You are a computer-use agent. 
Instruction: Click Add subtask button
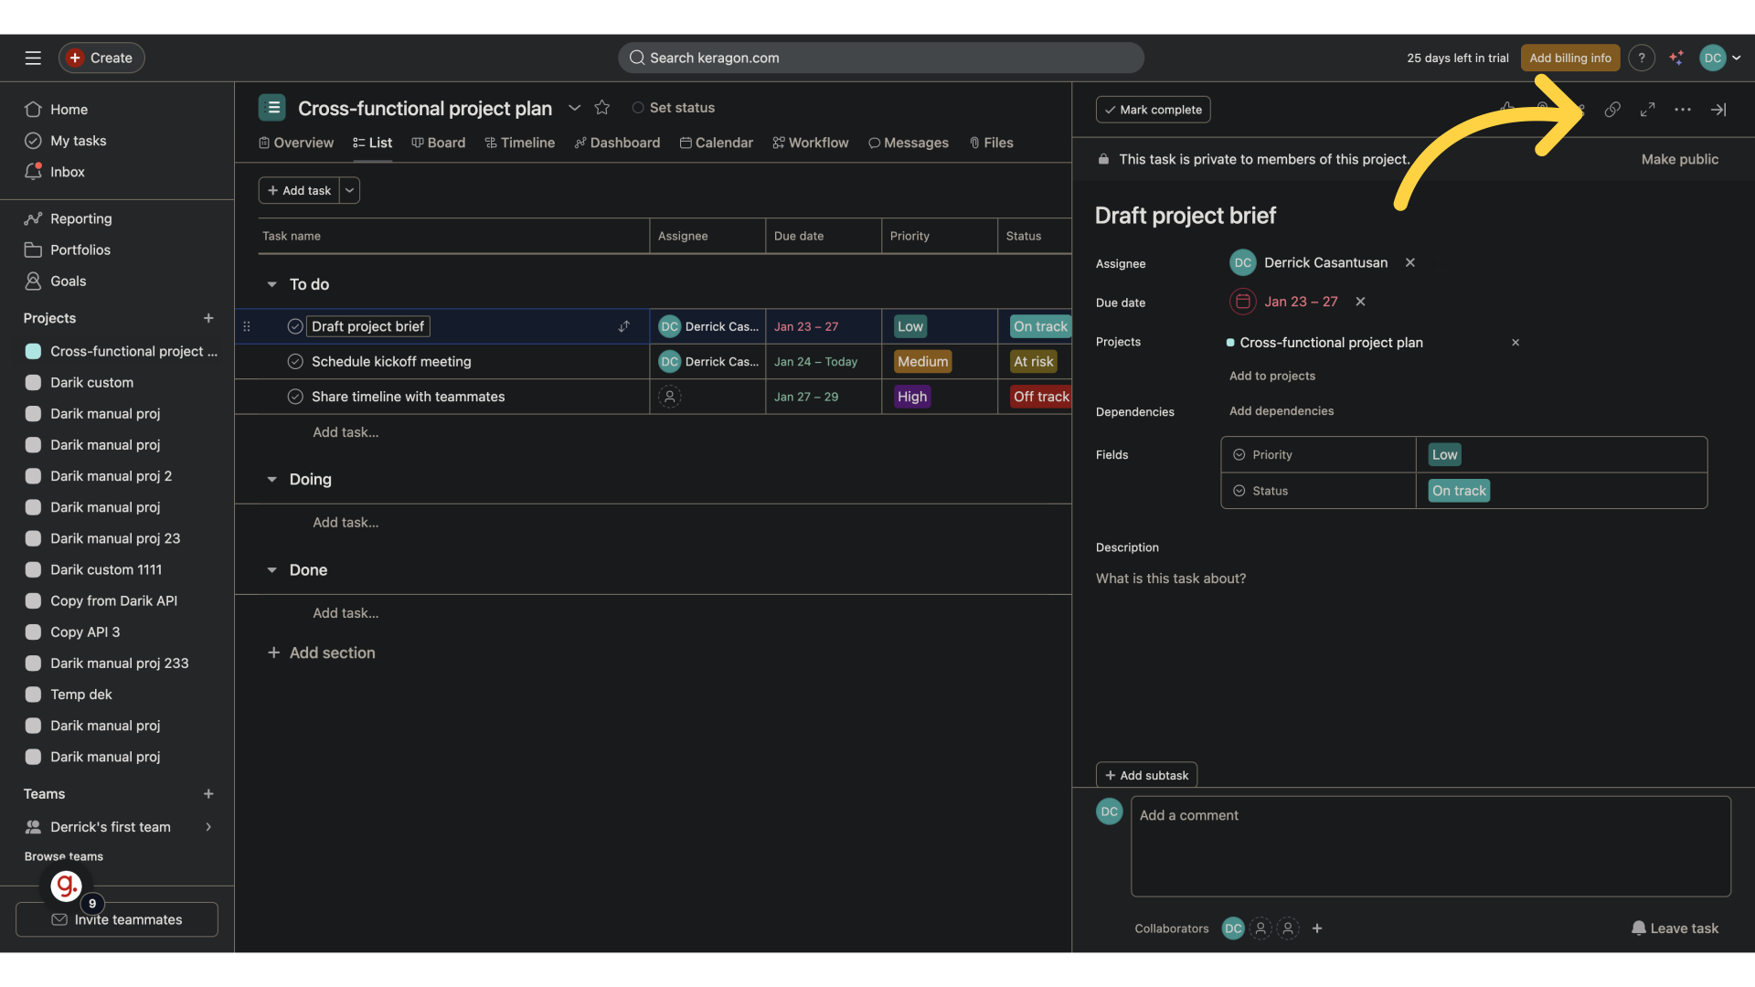[1146, 775]
